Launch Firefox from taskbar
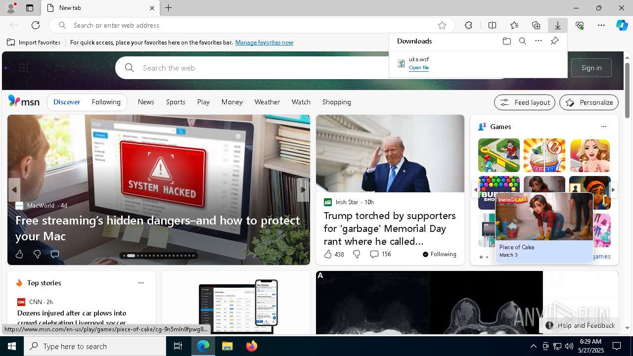 pos(252,346)
